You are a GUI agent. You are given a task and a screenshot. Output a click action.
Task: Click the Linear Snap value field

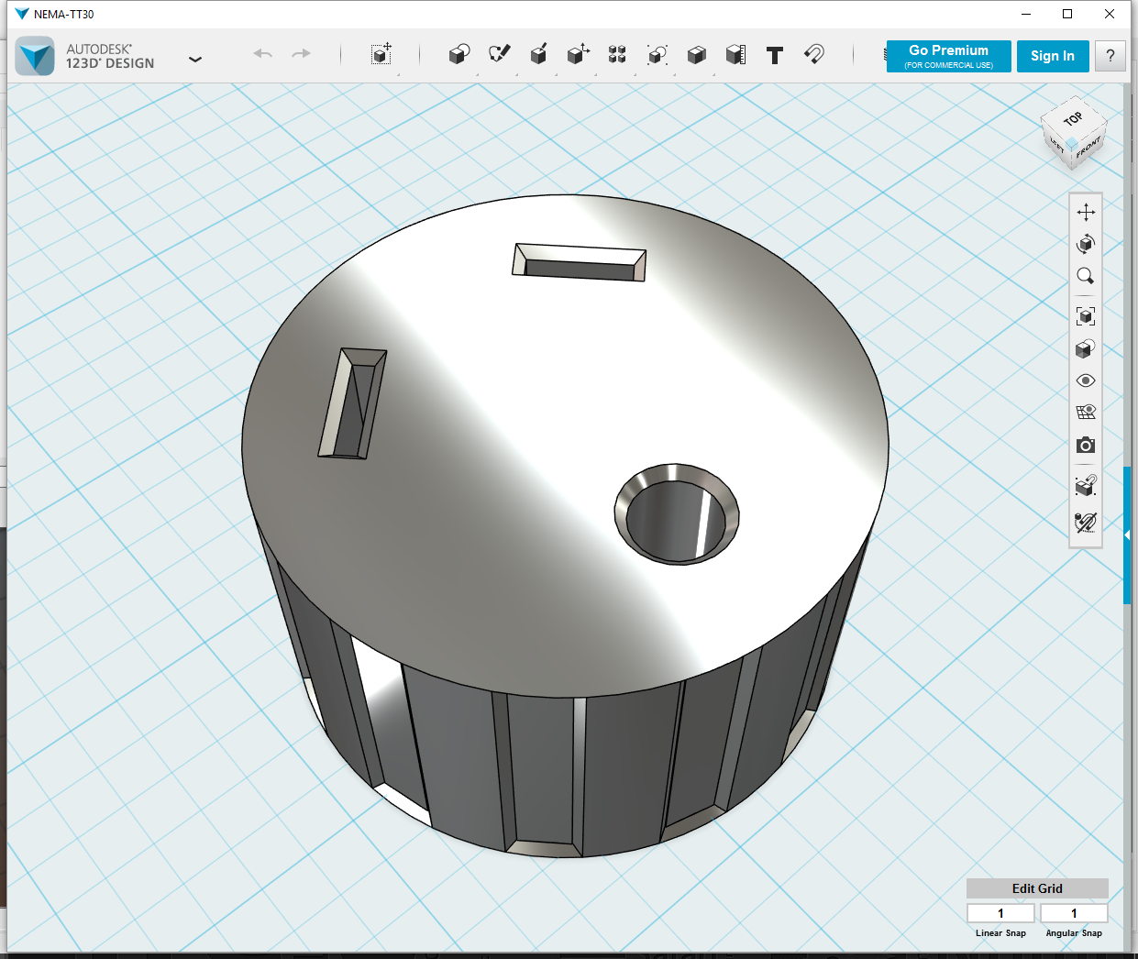pyautogui.click(x=1000, y=913)
